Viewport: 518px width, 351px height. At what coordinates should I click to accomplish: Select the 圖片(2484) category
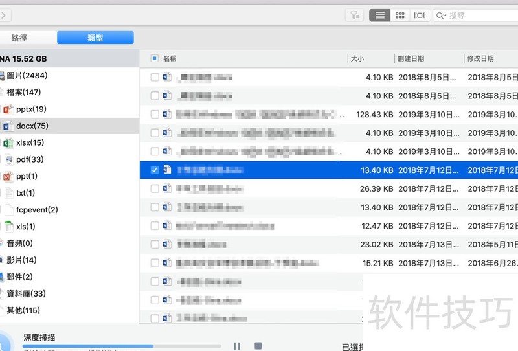pos(27,75)
